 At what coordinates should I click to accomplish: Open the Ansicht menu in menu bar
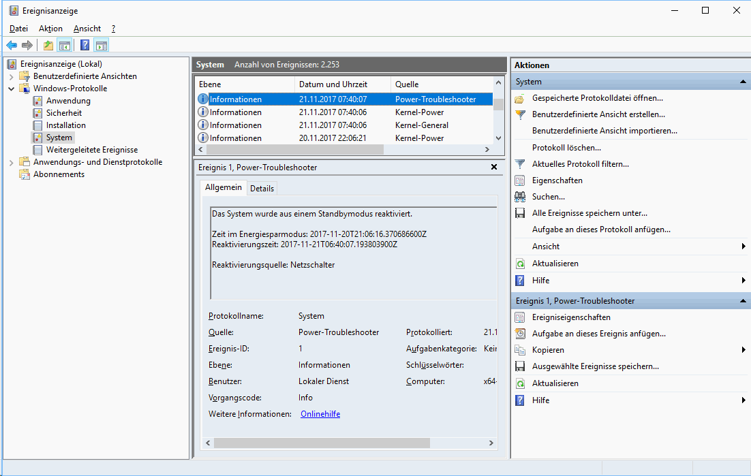[x=87, y=29]
